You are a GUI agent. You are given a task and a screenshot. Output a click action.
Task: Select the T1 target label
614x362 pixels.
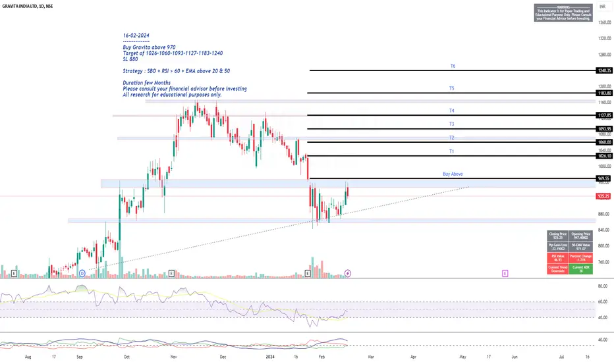coord(452,151)
